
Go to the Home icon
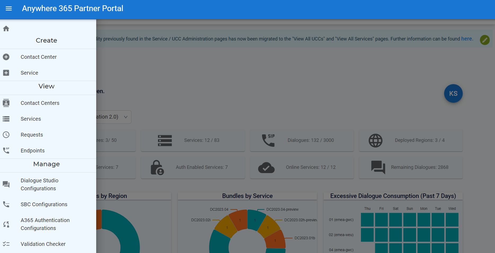click(6, 29)
